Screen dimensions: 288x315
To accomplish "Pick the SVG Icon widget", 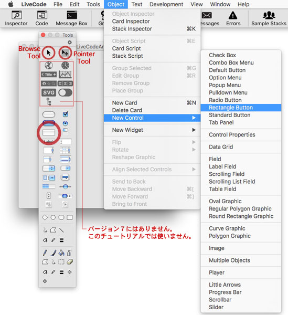I will pos(49,92).
